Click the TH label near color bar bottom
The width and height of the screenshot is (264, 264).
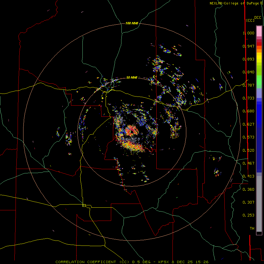tap(252, 229)
